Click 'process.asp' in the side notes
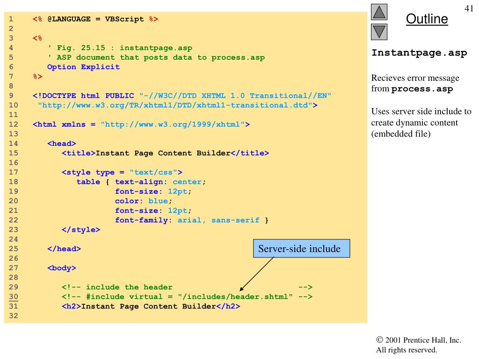 (422, 89)
